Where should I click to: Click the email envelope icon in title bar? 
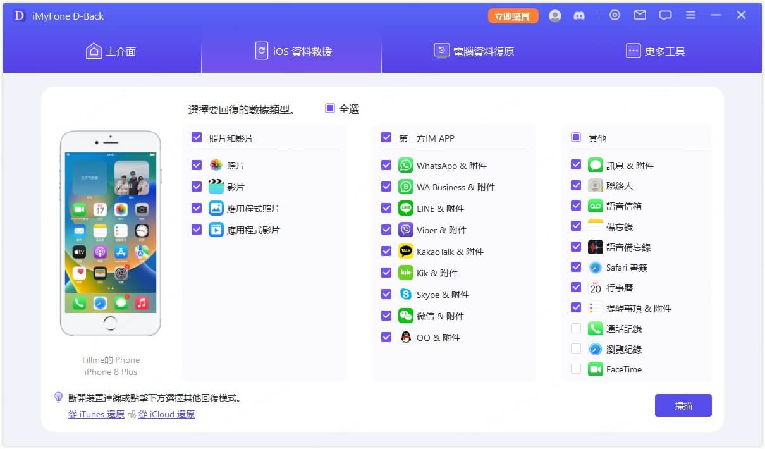640,15
